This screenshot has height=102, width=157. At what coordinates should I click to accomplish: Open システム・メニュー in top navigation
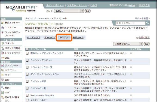[x=77, y=5]
